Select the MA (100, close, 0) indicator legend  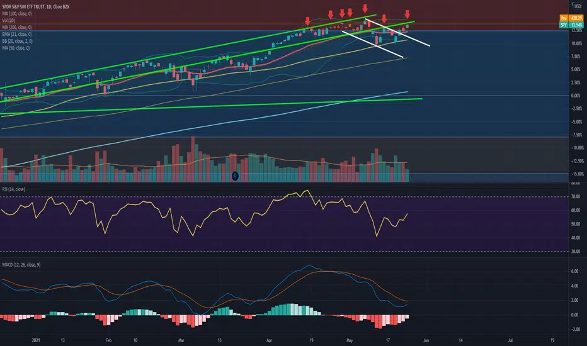coord(17,13)
